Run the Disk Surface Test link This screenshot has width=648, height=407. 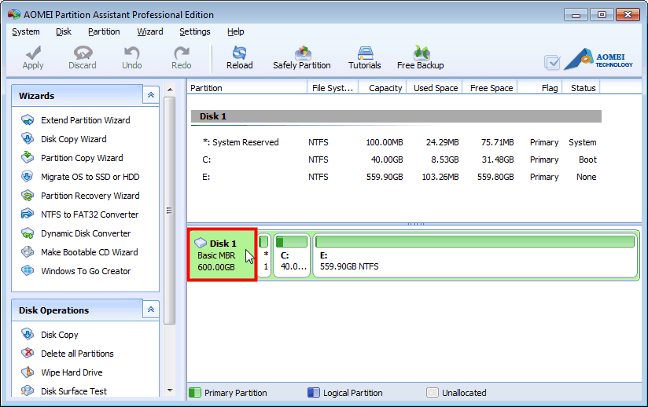pos(74,391)
